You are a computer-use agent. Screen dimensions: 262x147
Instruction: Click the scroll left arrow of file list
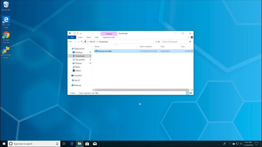[x=93, y=90]
